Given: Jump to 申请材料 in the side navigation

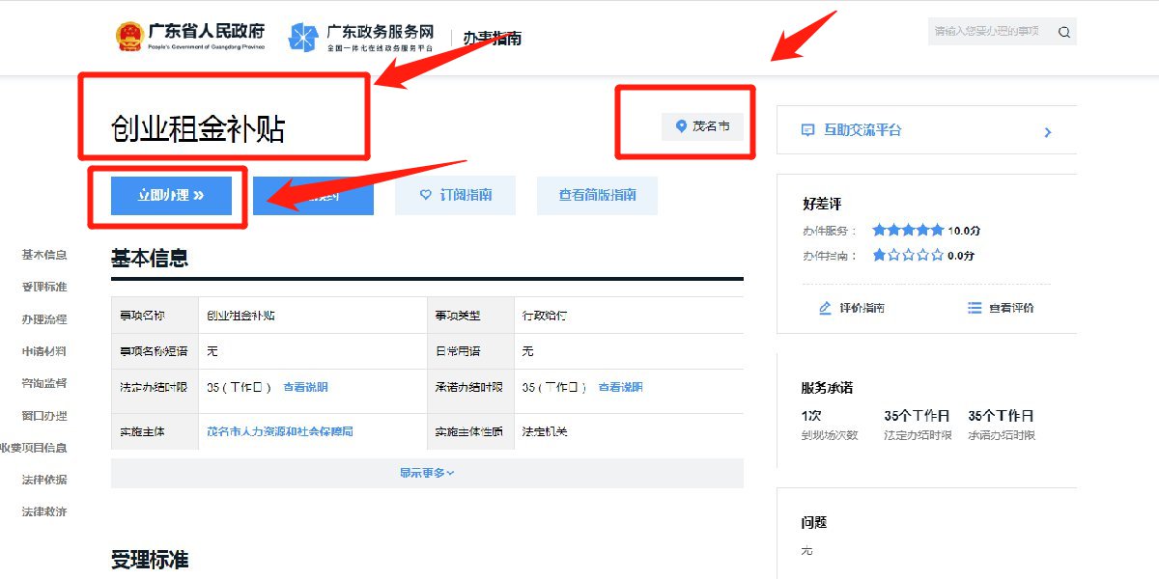Looking at the screenshot, I should pos(44,351).
